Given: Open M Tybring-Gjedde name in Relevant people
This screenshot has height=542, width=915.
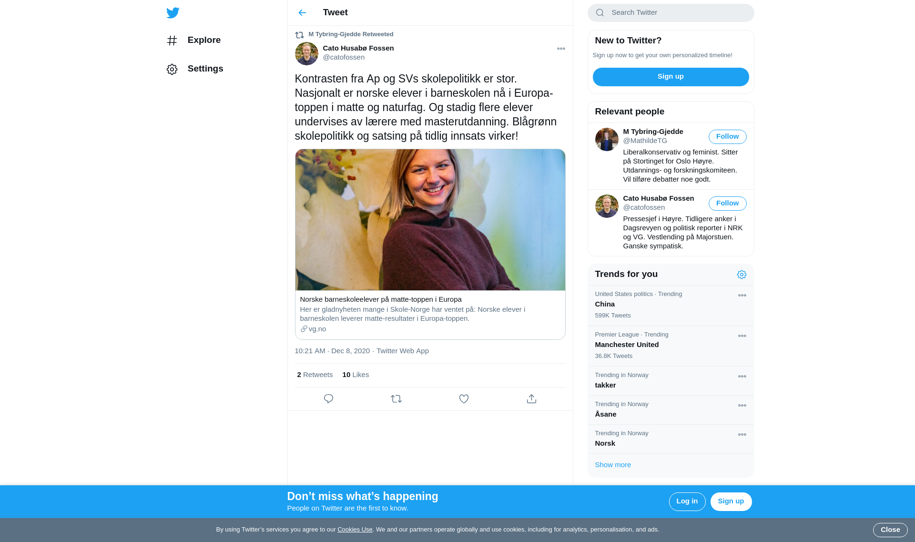Looking at the screenshot, I should pyautogui.click(x=653, y=132).
